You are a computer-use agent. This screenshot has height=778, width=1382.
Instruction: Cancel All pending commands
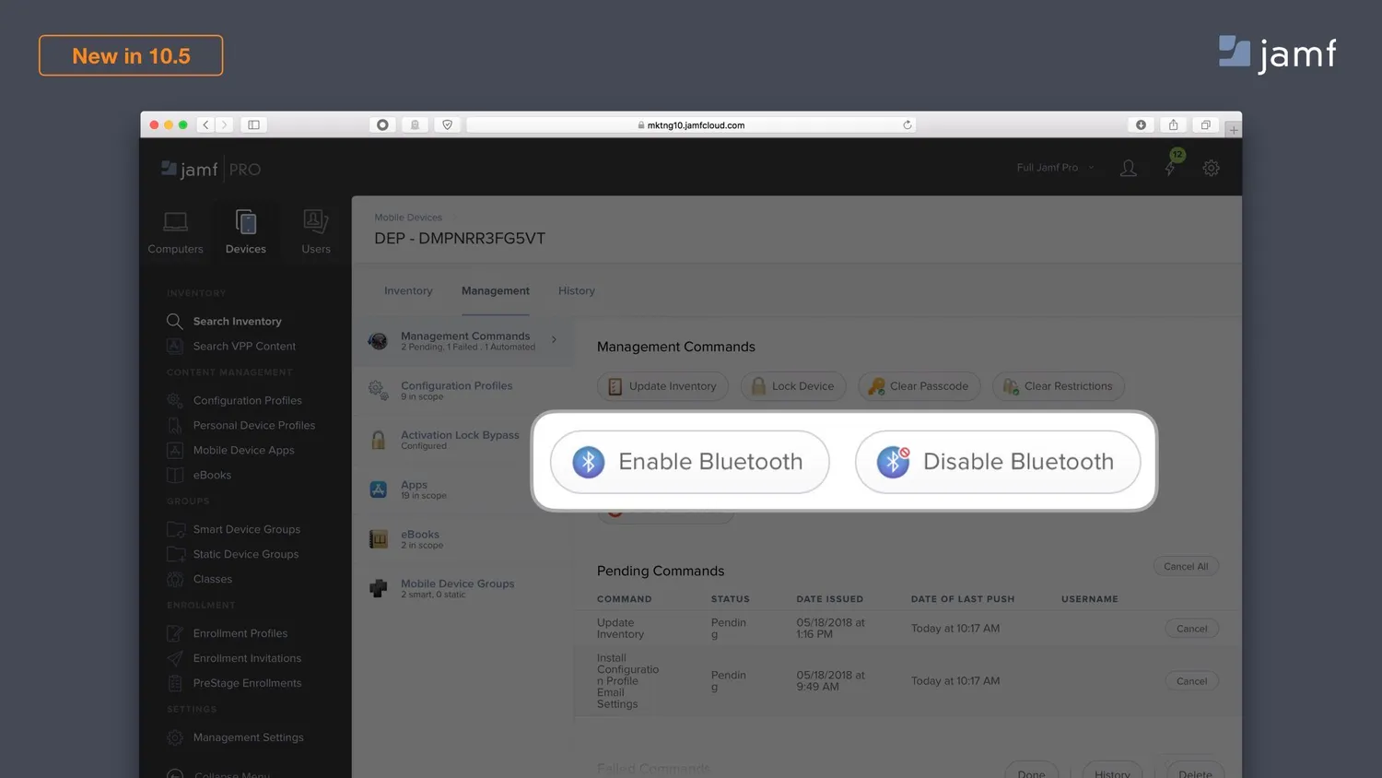tap(1186, 565)
